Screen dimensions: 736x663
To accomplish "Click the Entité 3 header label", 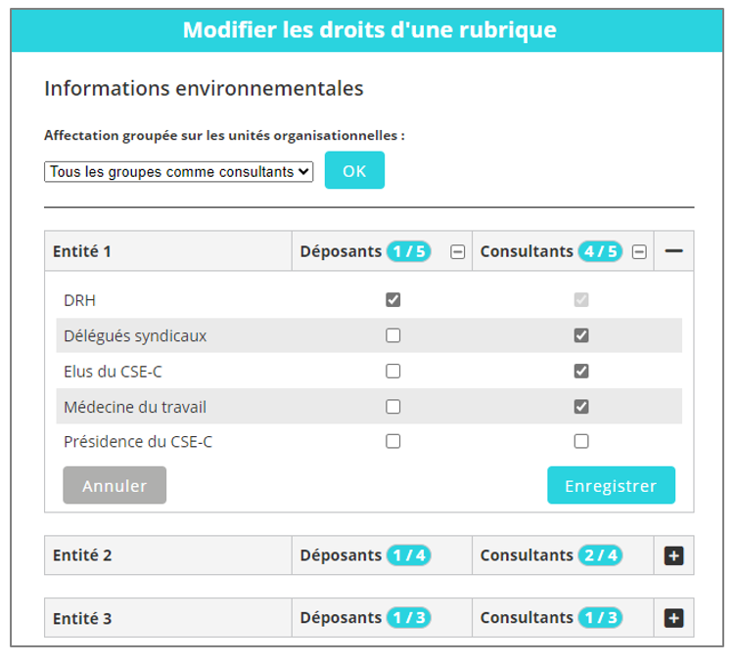I will pos(82,618).
